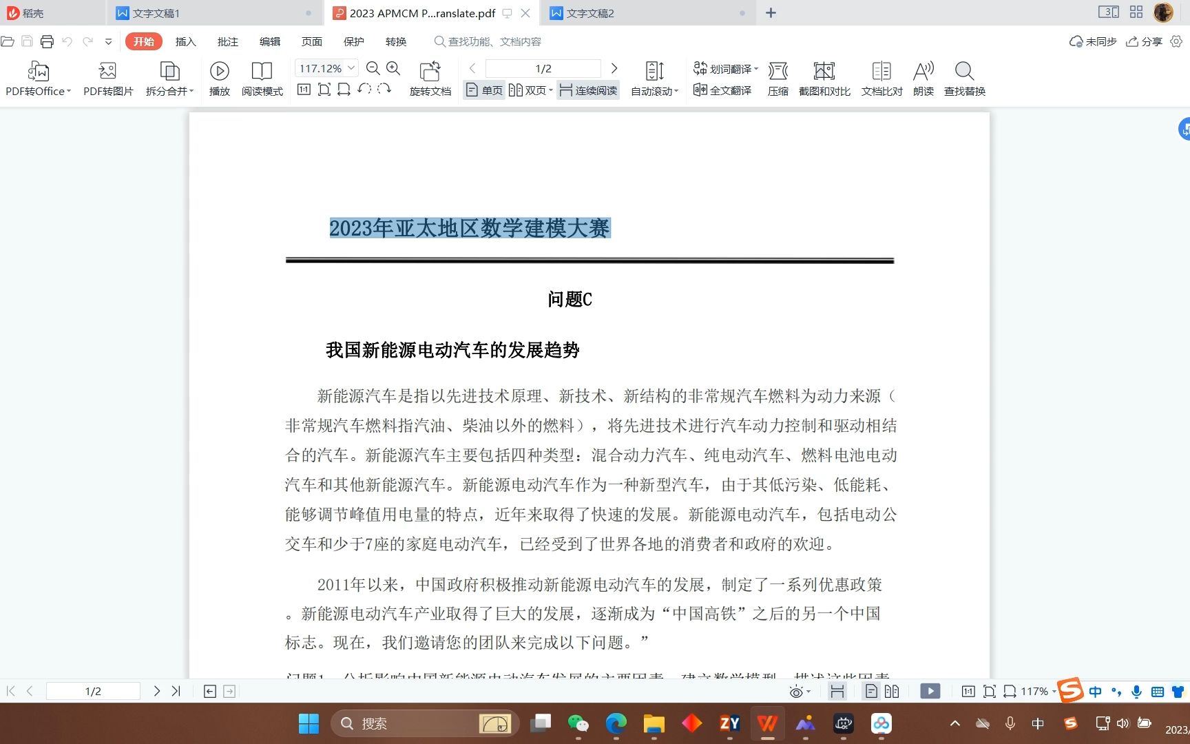Screen dimensions: 1190x744
Task: Go to last page in status bar
Action: point(176,691)
